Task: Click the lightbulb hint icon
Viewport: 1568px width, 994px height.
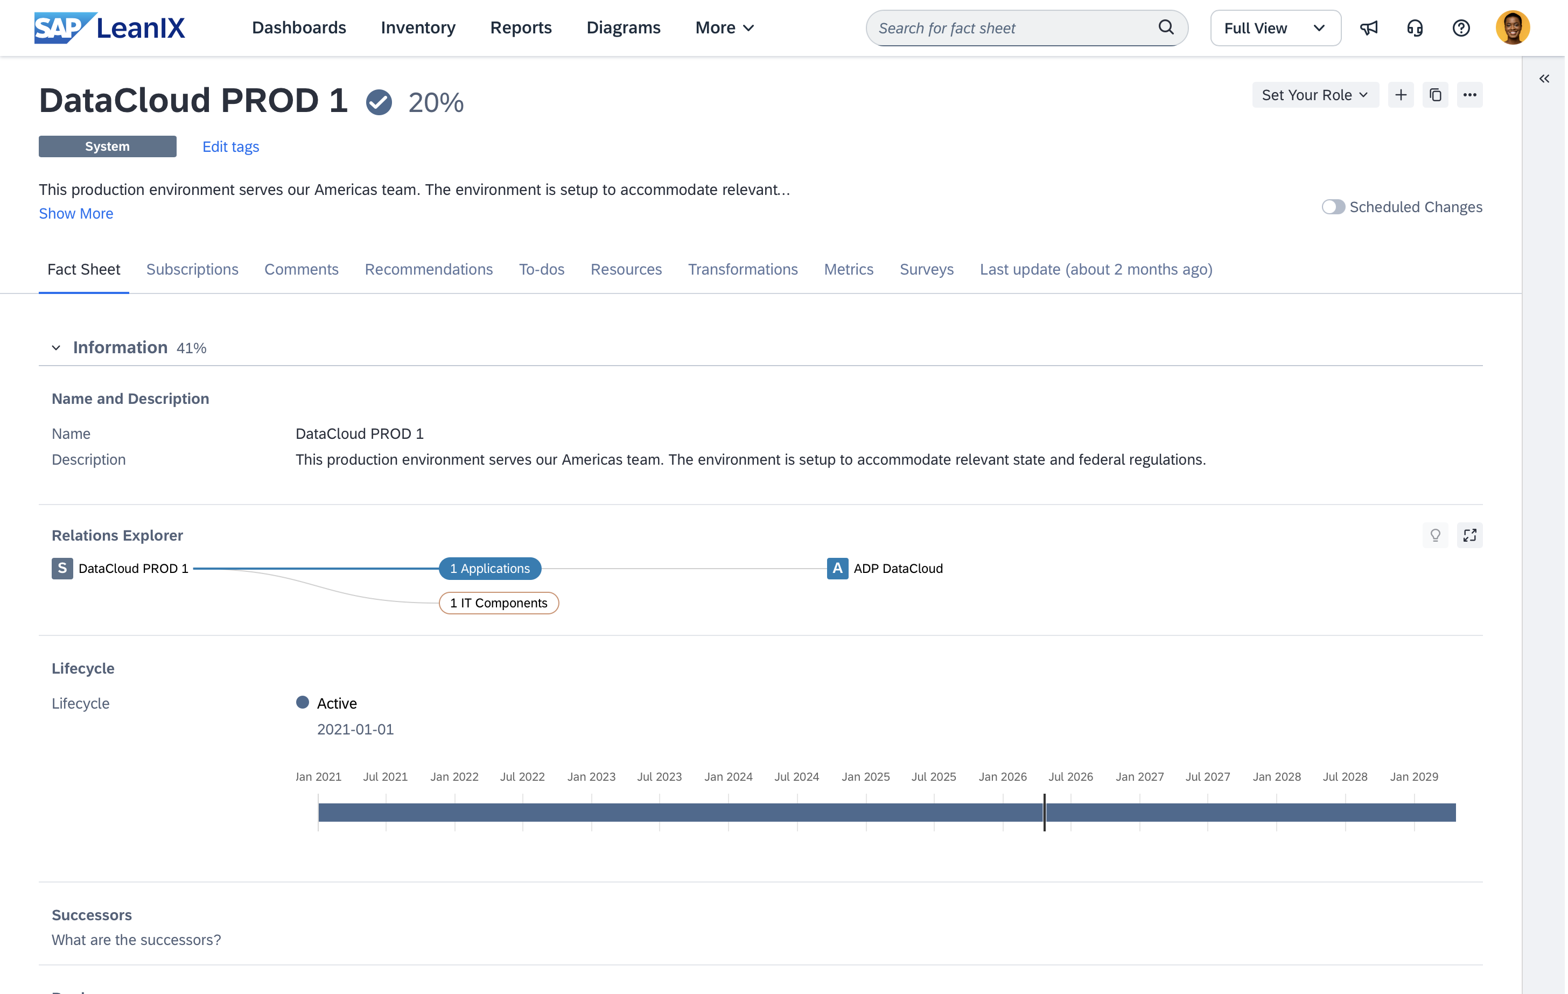Action: [x=1435, y=535]
